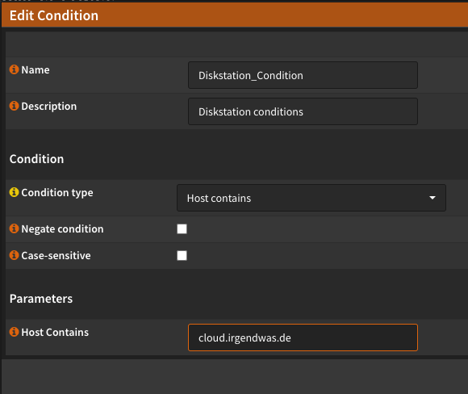Show help for Host Contains parameter
The image size is (468, 394).
pyautogui.click(x=14, y=332)
